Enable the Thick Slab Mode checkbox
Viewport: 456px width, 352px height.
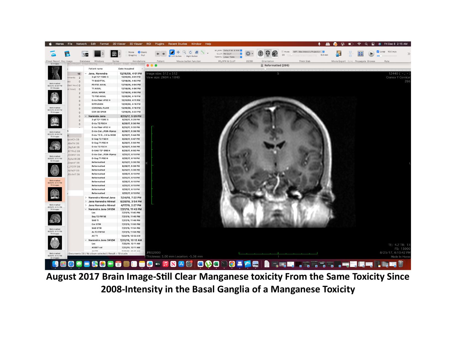[x=282, y=52]
